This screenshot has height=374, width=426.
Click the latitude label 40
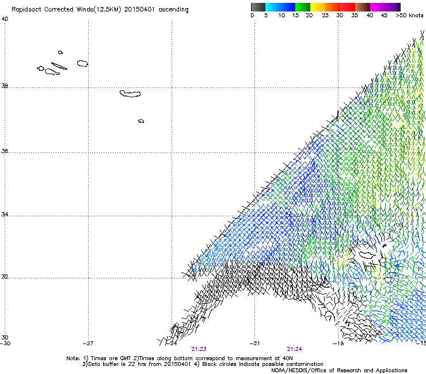[x=5, y=19]
